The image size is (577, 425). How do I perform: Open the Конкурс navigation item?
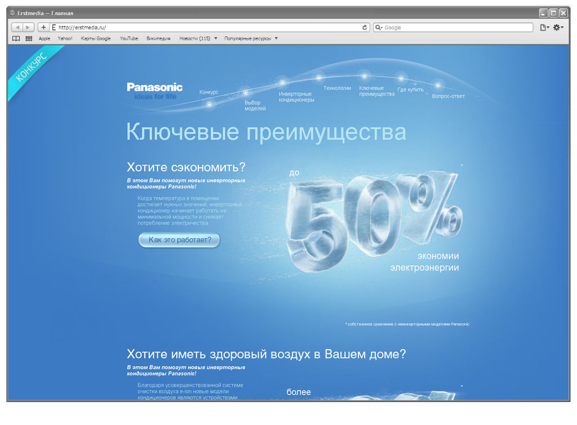(x=208, y=92)
